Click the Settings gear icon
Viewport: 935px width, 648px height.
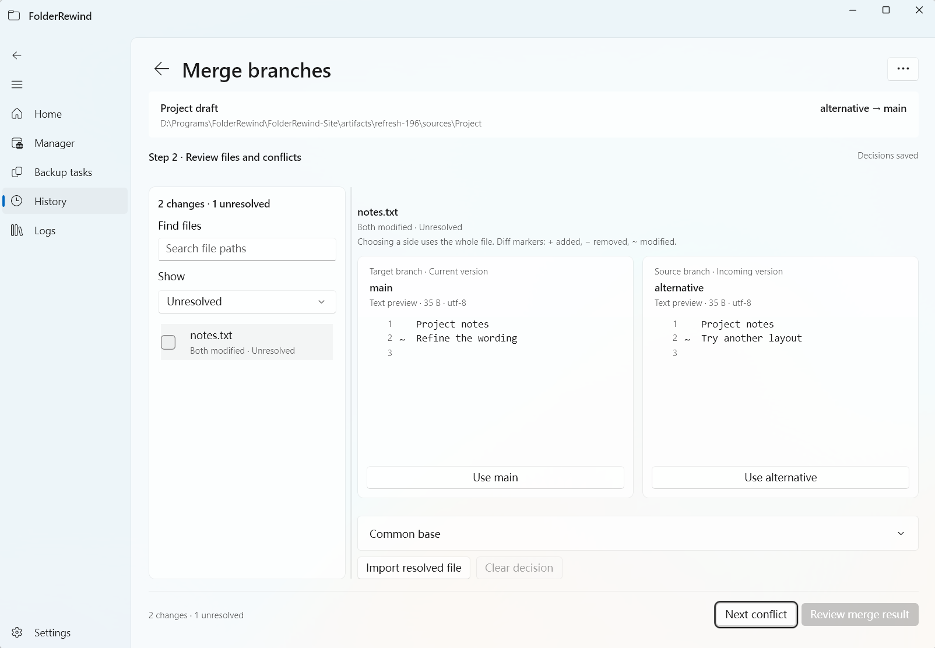[17, 632]
